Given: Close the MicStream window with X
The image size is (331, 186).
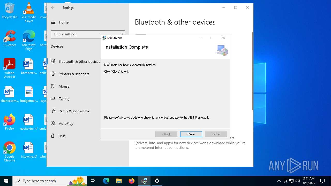Looking at the screenshot, I should [x=224, y=38].
